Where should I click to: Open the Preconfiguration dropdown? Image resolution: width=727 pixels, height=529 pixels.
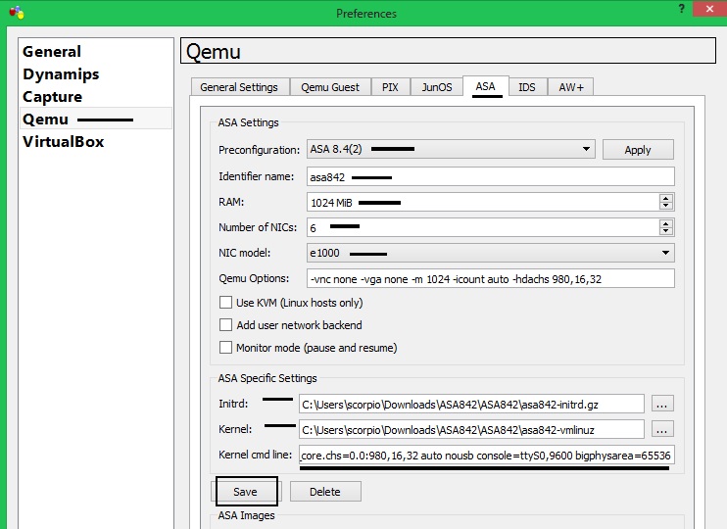451,149
